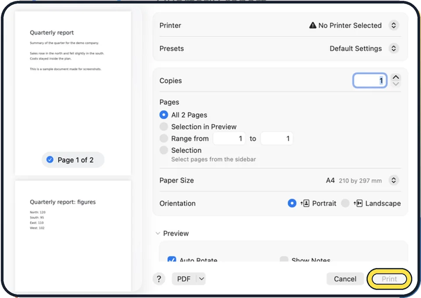This screenshot has width=421, height=298.
Task: Click the warning icon beside No Printer Selected
Action: [313, 25]
